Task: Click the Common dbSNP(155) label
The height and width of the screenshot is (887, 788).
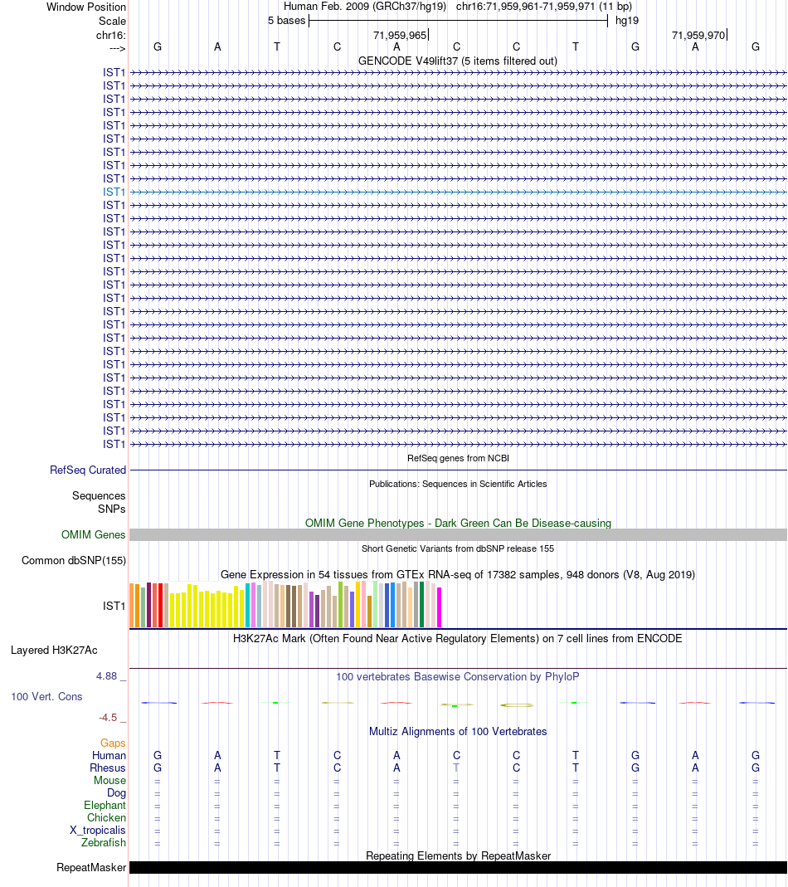Action: 74,561
